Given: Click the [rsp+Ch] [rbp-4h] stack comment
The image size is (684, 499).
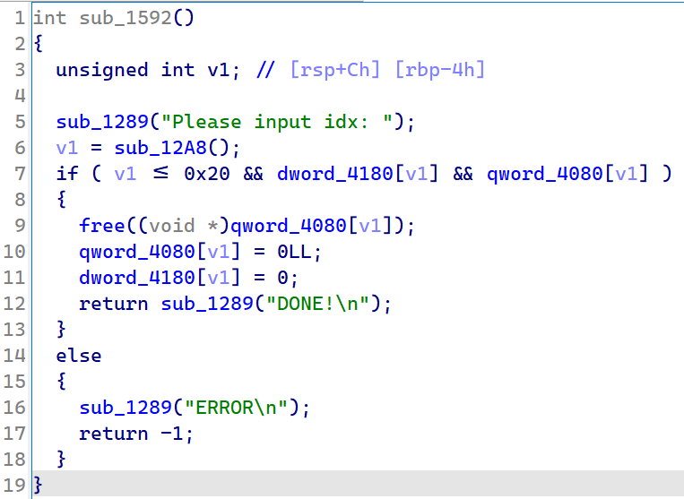Looking at the screenshot, I should [x=387, y=70].
